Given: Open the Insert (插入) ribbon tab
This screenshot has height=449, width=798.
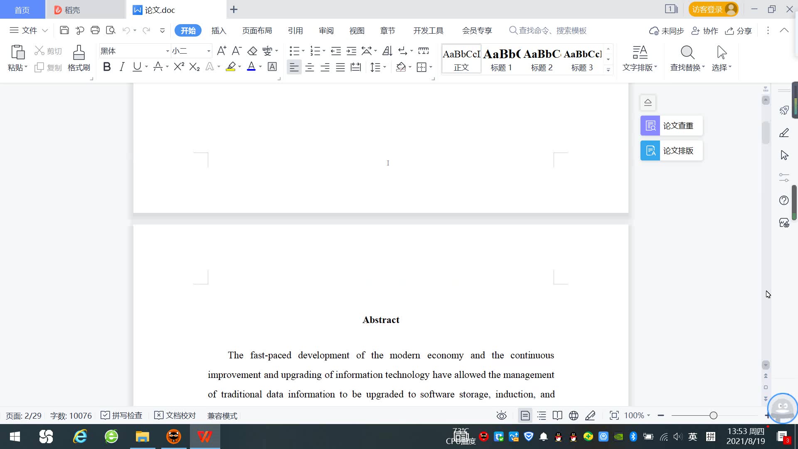Looking at the screenshot, I should pyautogui.click(x=219, y=30).
